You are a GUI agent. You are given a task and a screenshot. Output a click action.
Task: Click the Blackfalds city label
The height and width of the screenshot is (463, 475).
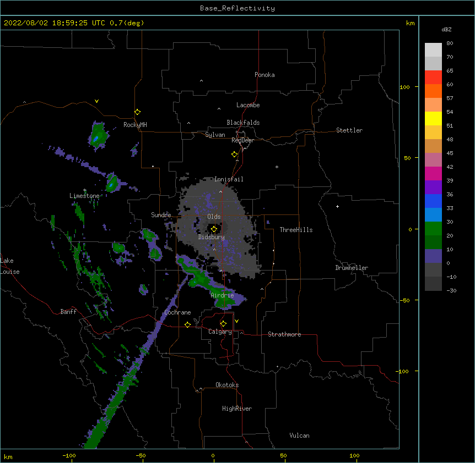tap(243, 123)
